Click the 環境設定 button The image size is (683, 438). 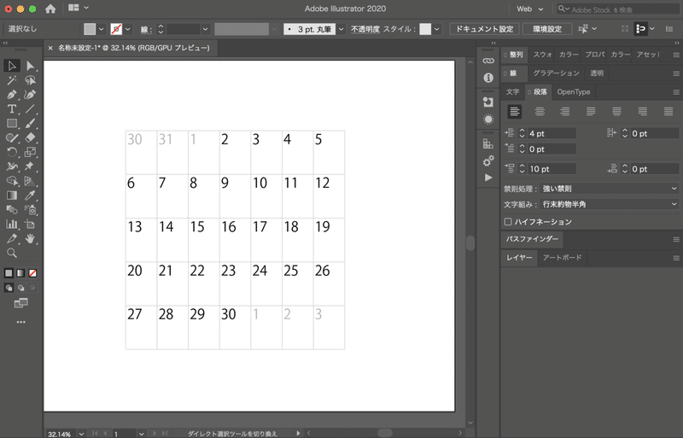(x=547, y=29)
